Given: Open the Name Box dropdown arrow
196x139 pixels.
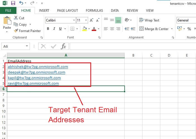Looking at the screenshot, I should point(27,46).
